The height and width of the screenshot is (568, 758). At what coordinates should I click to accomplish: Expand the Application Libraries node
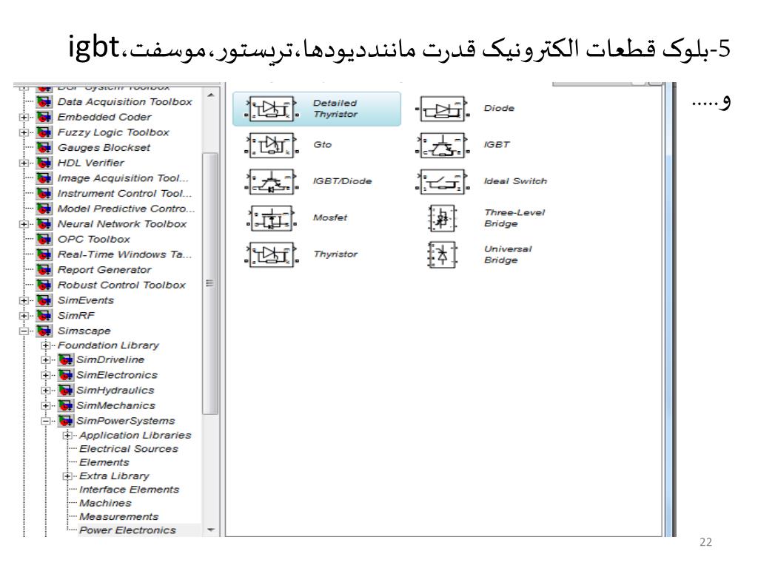pos(67,436)
